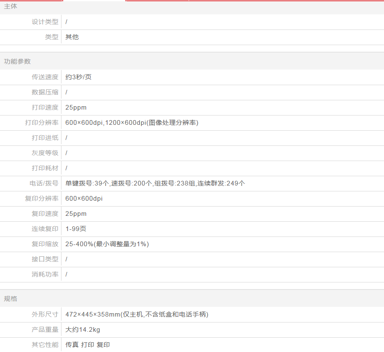The height and width of the screenshot is (352, 384).
Task: Click the 打印分辨率 value with 1200×600dpi
Action: [131, 123]
